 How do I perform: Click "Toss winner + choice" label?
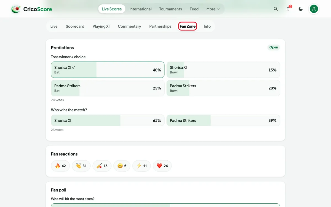tap(68, 57)
